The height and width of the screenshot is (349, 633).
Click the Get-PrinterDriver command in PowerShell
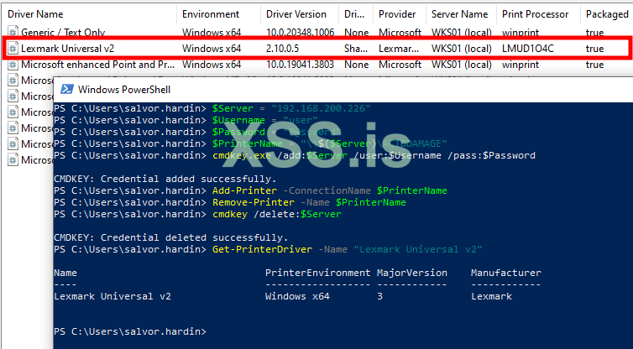tap(348, 249)
